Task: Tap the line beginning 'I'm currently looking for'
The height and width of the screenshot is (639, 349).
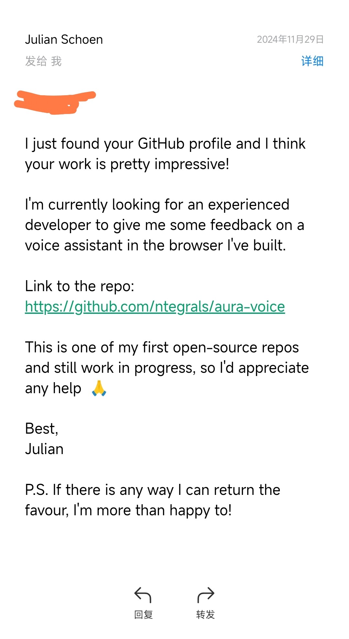Action: coord(157,205)
